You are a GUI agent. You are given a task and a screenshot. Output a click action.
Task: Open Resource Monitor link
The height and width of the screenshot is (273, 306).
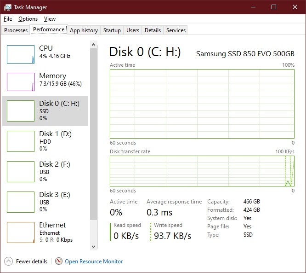(94, 261)
